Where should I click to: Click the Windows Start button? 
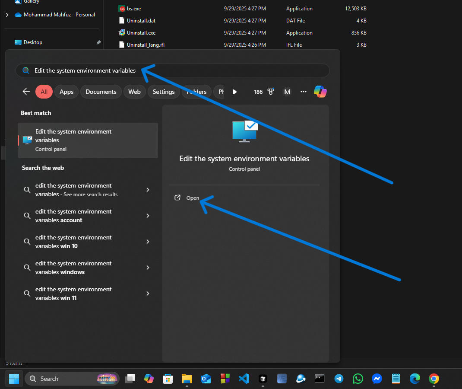tap(14, 379)
